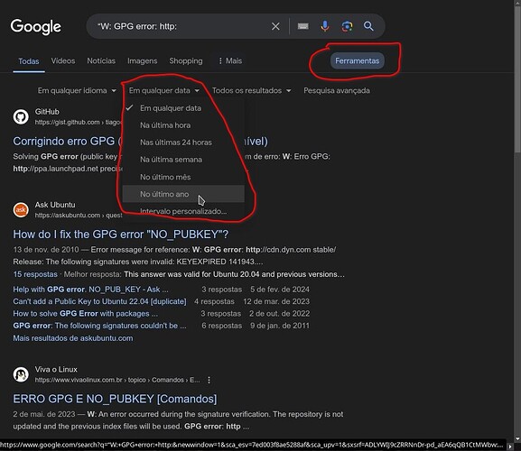Expand the 'Todos os resultados' dropdown

251,90
